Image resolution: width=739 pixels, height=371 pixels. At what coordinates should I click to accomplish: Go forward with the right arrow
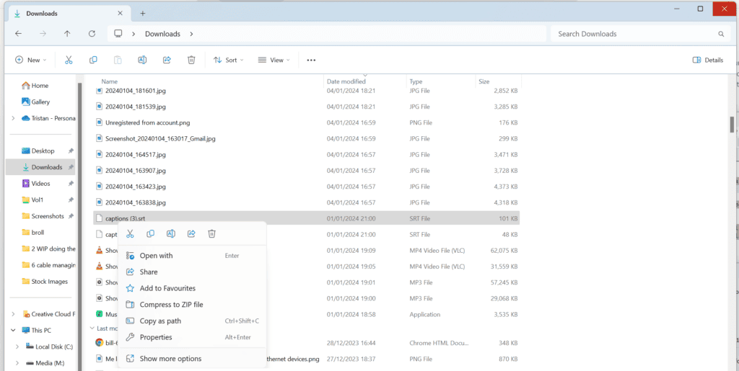[43, 34]
